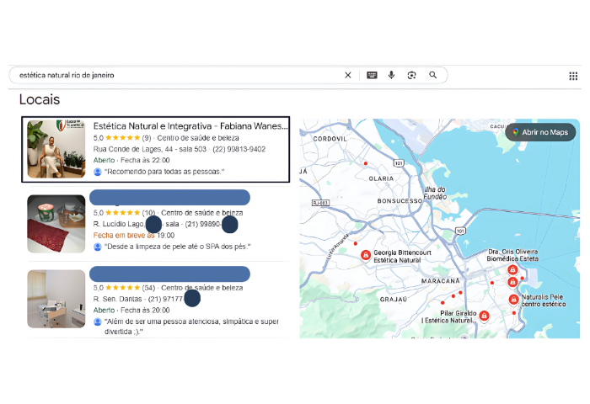Start voice search with the microphone icon
The height and width of the screenshot is (404, 590).
click(391, 75)
